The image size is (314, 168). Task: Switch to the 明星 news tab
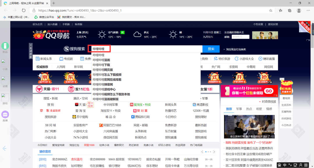click(x=259, y=109)
